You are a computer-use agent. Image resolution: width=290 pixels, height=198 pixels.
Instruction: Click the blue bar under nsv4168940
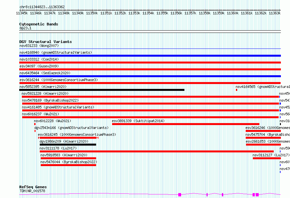pyautogui.click(x=150, y=56)
